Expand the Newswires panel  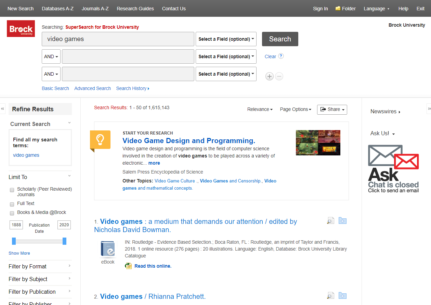click(386, 112)
